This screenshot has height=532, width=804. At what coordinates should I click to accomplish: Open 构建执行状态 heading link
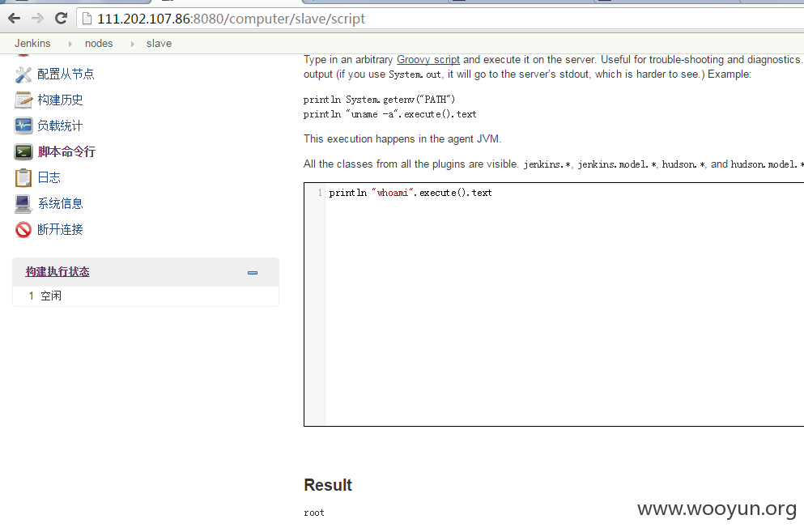tap(57, 271)
